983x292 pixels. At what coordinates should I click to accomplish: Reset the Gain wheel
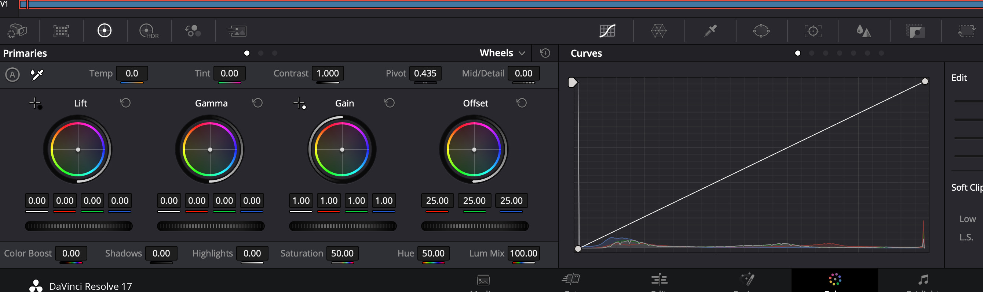(390, 103)
